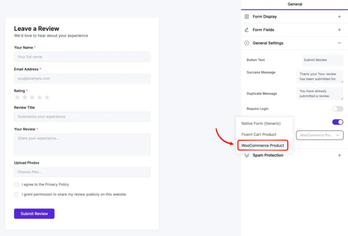Click the Email Address input field

point(82,78)
